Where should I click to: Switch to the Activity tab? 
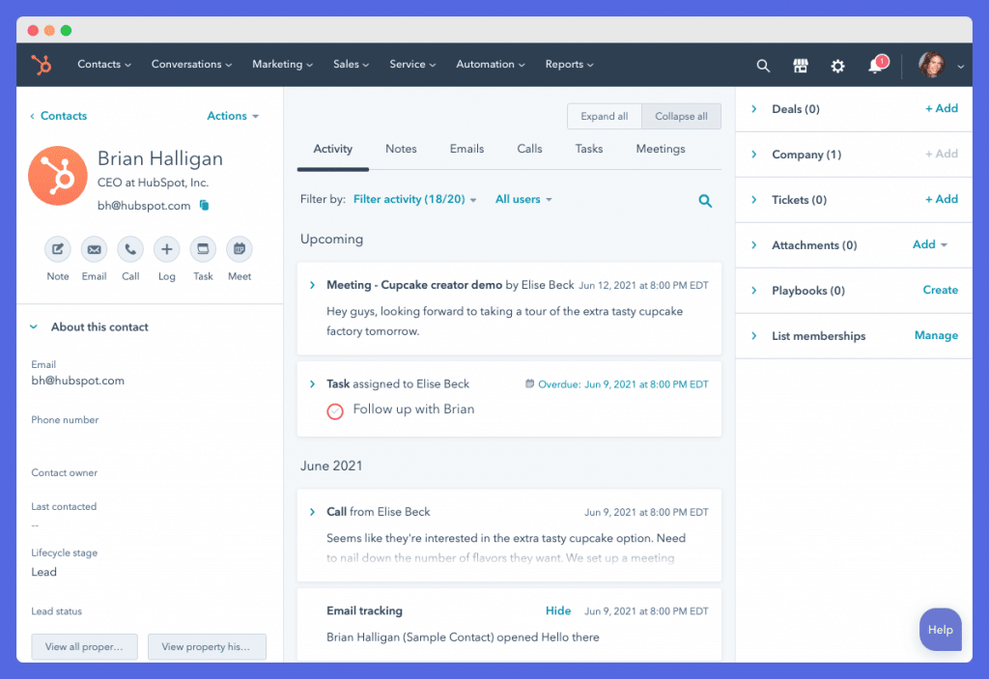point(333,149)
